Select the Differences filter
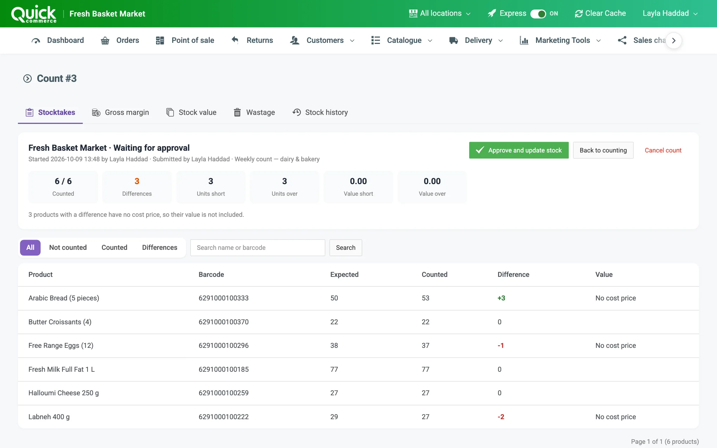 (x=160, y=248)
